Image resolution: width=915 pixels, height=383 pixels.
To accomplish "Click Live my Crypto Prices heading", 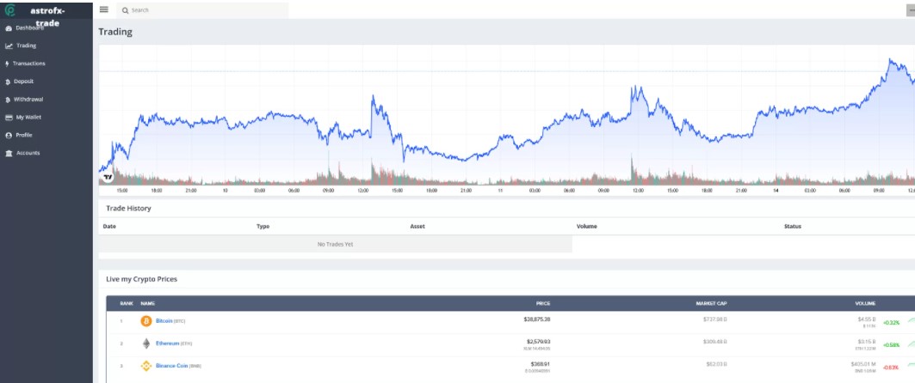I will pos(141,279).
